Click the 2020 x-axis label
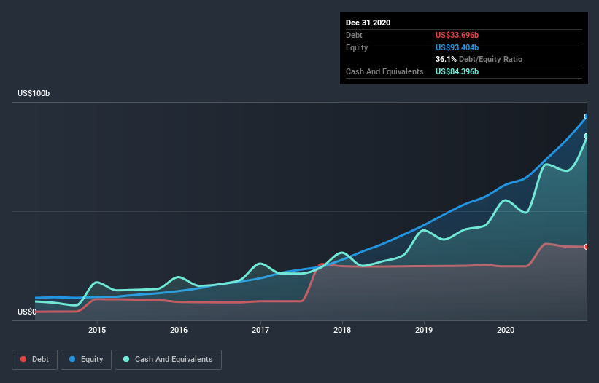This screenshot has height=383, width=599. pos(506,330)
